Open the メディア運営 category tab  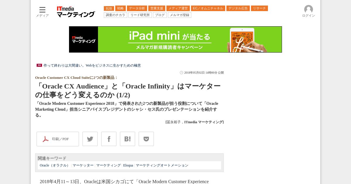178,8
